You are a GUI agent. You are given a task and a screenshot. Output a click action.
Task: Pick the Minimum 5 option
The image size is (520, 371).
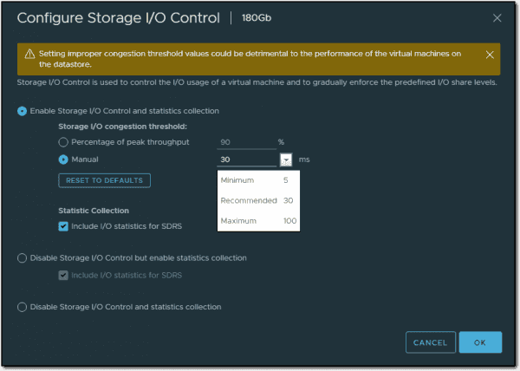(258, 180)
